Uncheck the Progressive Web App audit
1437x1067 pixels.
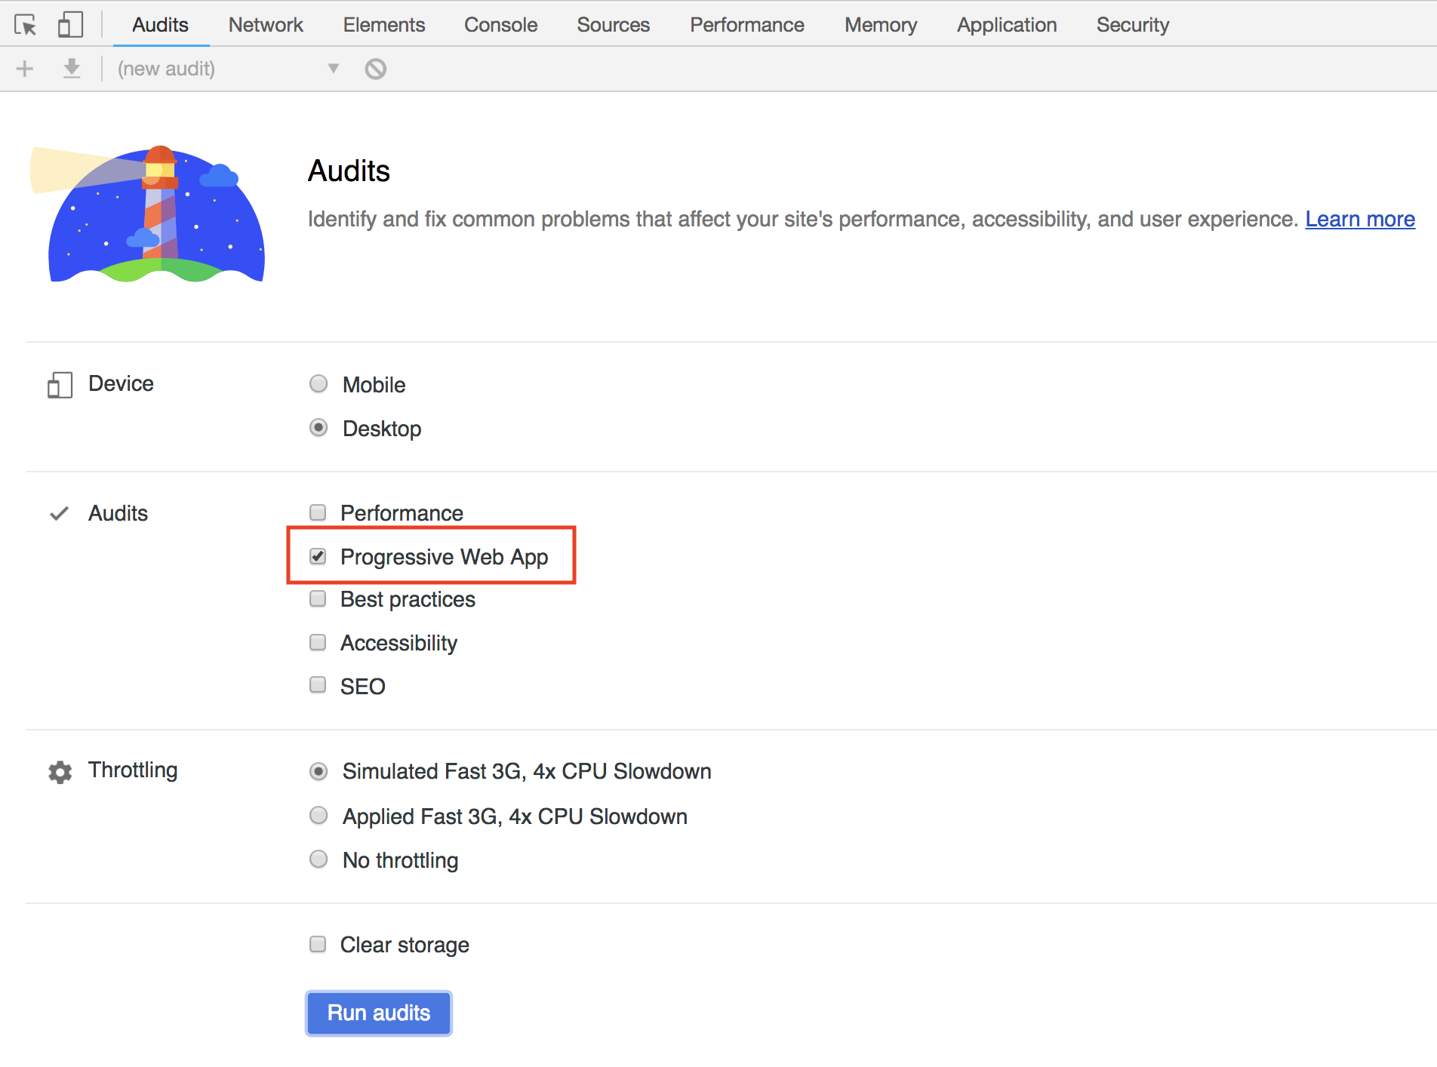click(318, 556)
